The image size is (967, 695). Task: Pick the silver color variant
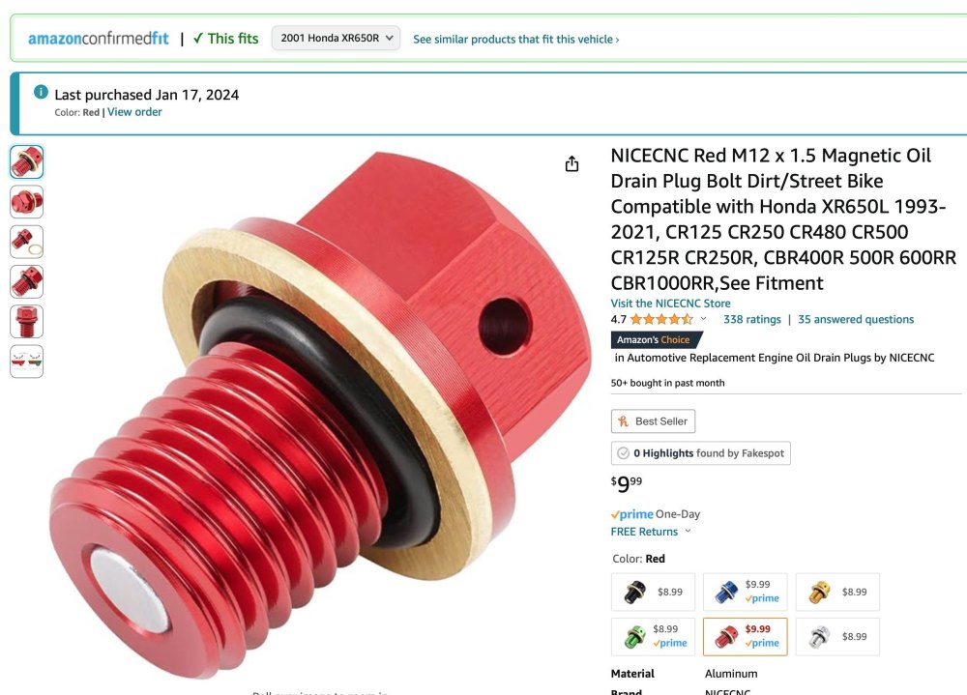tap(837, 636)
